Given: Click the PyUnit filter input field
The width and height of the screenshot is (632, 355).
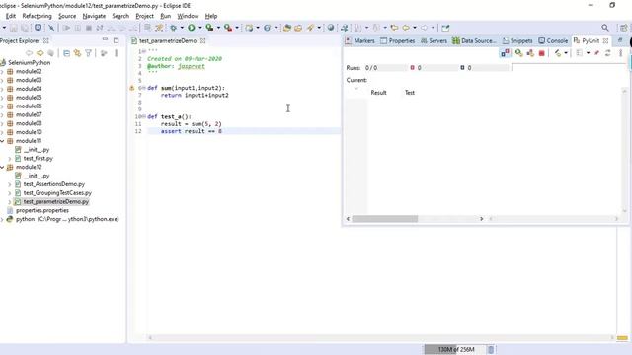Looking at the screenshot, I should (569, 68).
